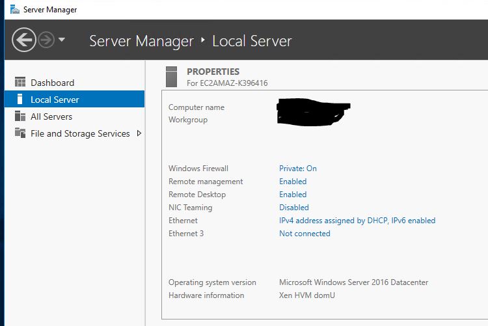This screenshot has width=488, height=326.
Task: Open the navigation history dropdown arrow
Action: [62, 40]
